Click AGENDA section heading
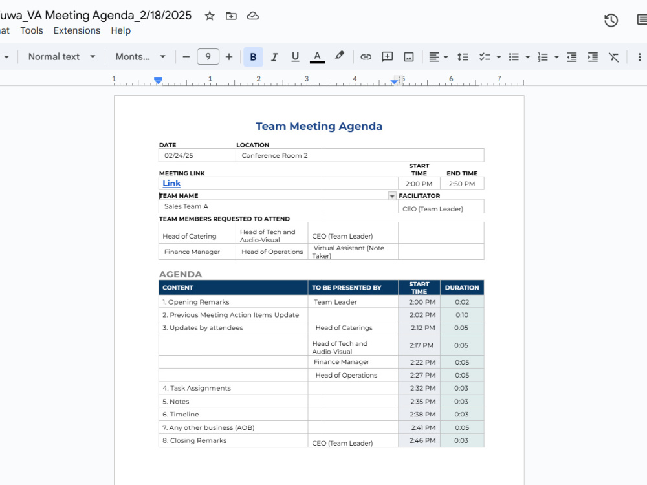Viewport: 647px width, 485px height. click(181, 274)
